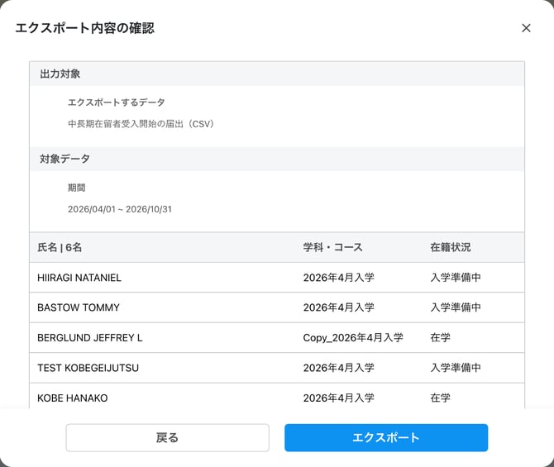554x467 pixels.
Task: Click the blue エクスポート button
Action: [386, 438]
